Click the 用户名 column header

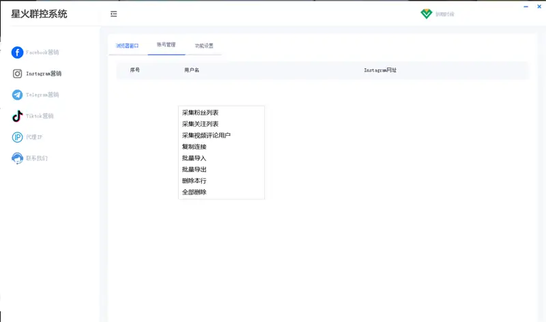pyautogui.click(x=192, y=70)
